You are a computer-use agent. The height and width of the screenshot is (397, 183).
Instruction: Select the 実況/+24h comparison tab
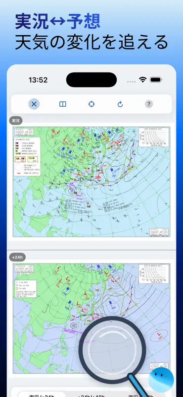[42, 395]
